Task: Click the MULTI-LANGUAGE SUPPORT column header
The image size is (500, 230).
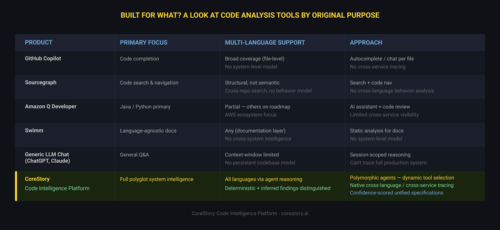Action: [x=265, y=43]
